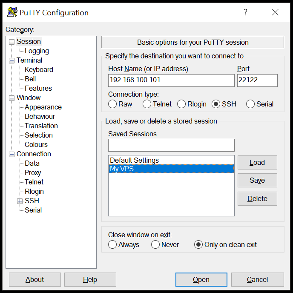Select Default Settings in sessions list
The height and width of the screenshot is (293, 293).
pos(171,160)
